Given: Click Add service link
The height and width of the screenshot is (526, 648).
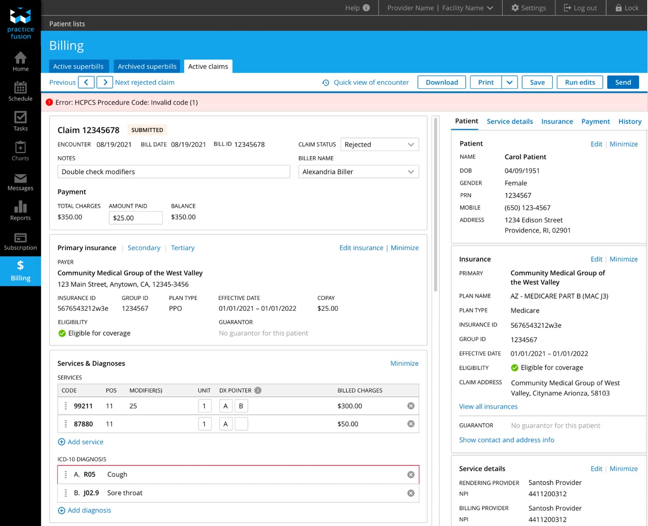Looking at the screenshot, I should pos(81,442).
